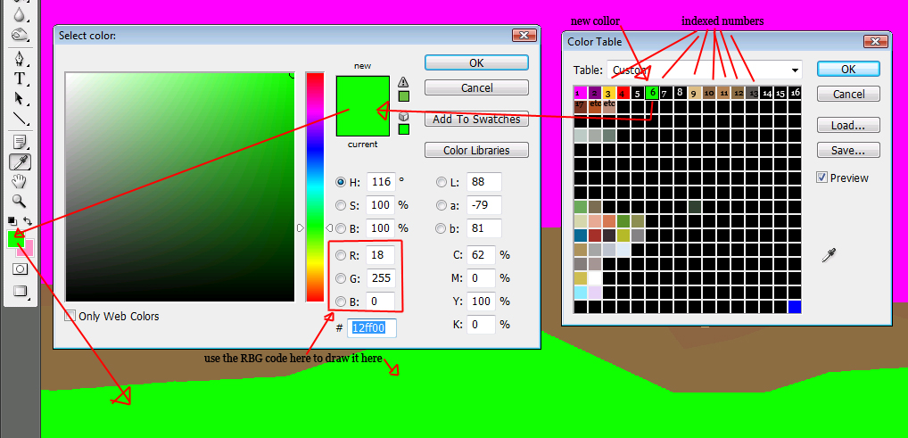Click the hex color code field
Screen dimensions: 908x438
coord(372,328)
